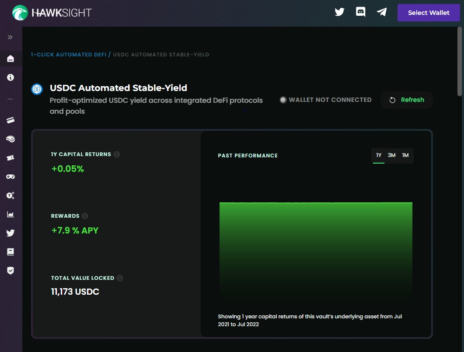
Task: Click the USDC Automated Stable-Yield title
Action: [119, 88]
